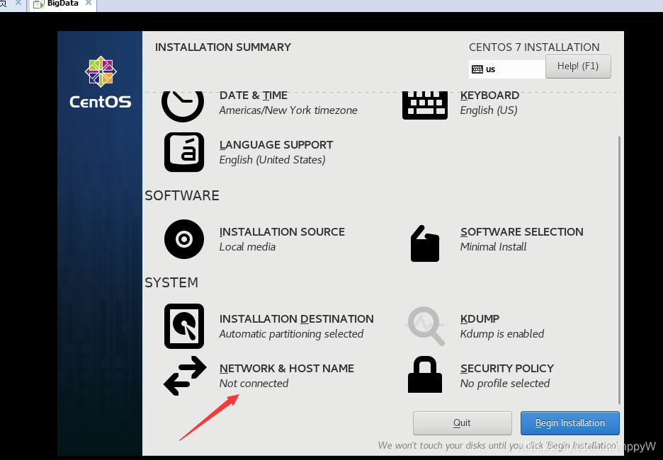This screenshot has height=460, width=663.
Task: Open Software Selection package icon
Action: click(x=424, y=243)
